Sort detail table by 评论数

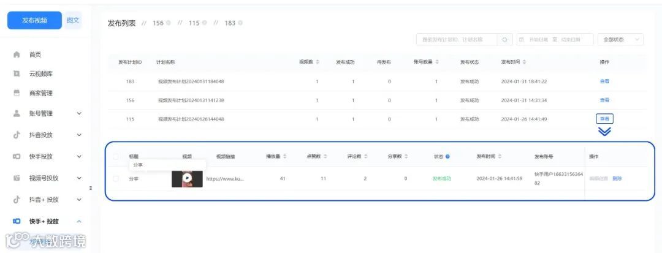tap(365, 156)
